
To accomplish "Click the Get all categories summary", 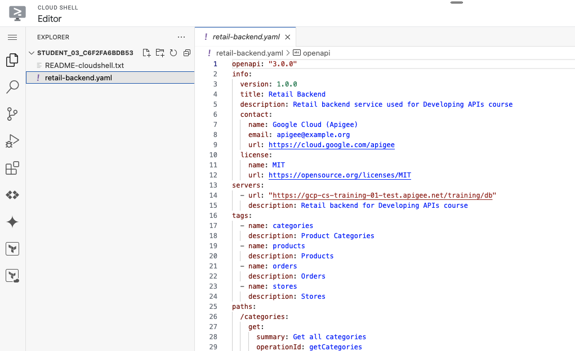I will pyautogui.click(x=329, y=337).
